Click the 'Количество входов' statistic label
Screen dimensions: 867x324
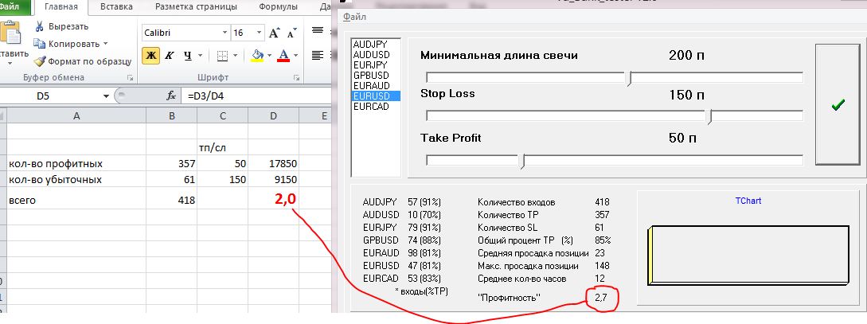[517, 202]
